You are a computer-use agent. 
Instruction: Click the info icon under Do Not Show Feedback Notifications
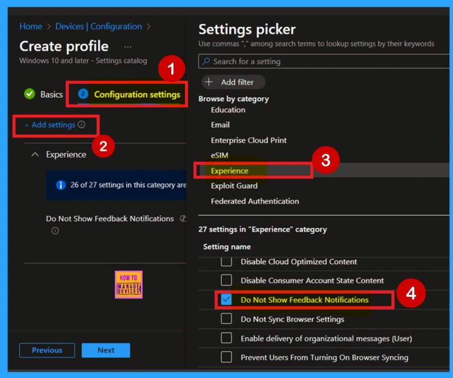55,230
